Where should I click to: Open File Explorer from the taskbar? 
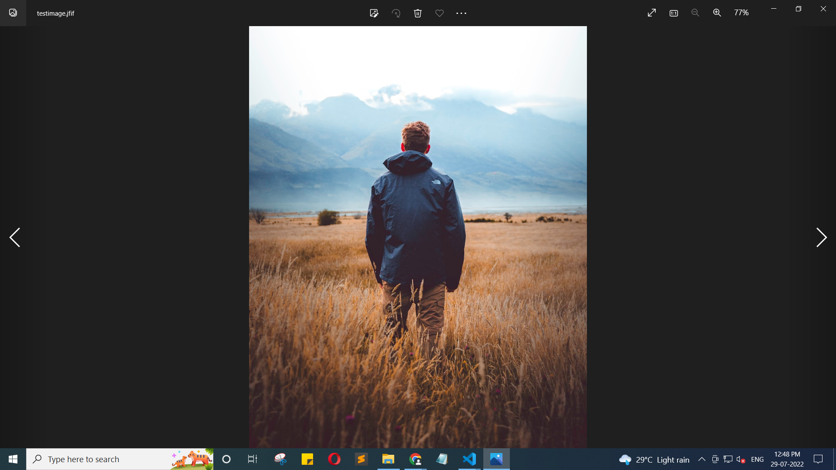388,459
